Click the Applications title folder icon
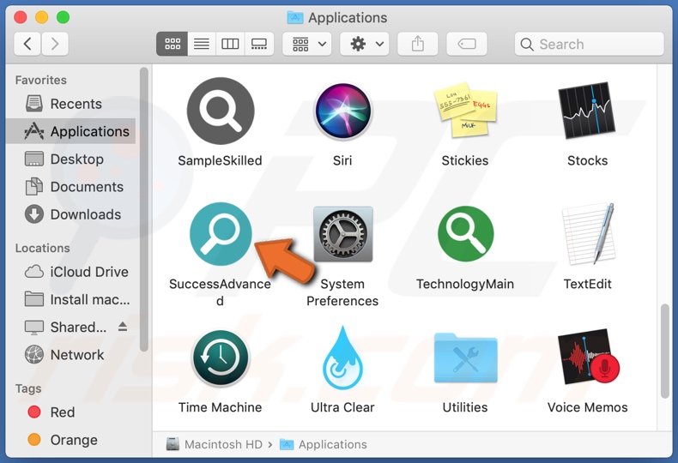The image size is (678, 463). pyautogui.click(x=295, y=17)
